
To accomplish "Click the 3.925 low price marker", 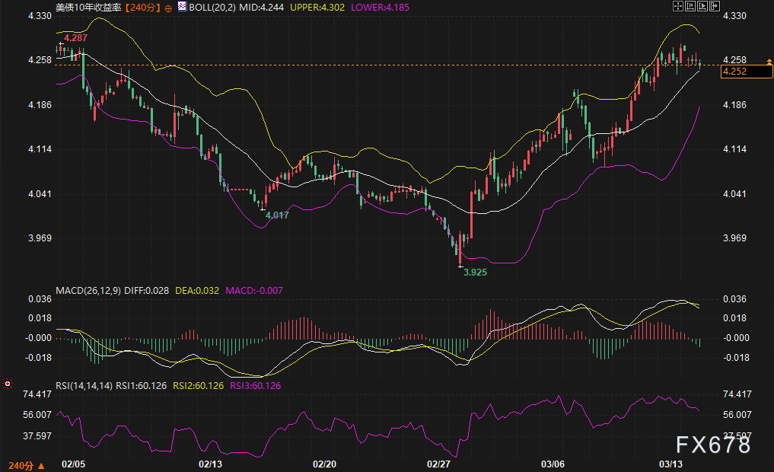I will (x=476, y=272).
